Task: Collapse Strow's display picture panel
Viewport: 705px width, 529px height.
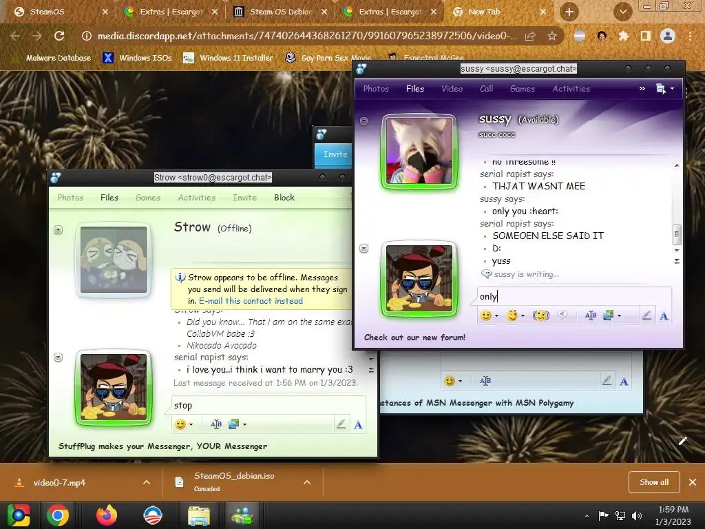Action: (x=58, y=230)
